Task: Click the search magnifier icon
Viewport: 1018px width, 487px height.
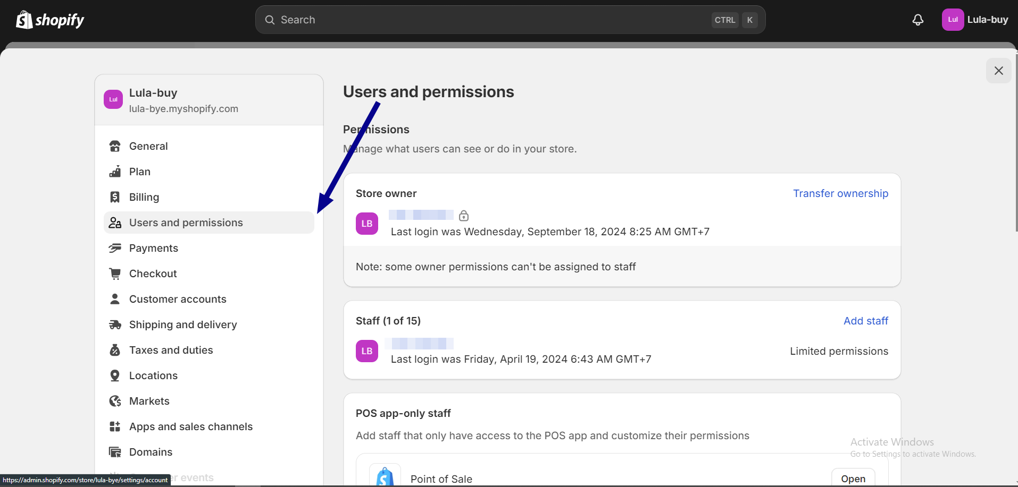Action: click(x=270, y=20)
